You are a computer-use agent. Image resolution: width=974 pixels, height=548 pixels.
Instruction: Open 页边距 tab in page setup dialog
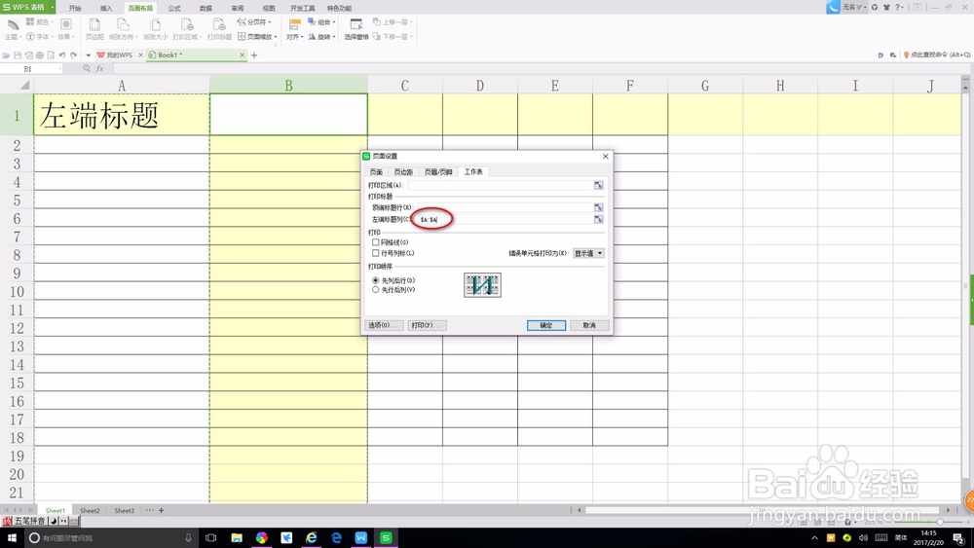403,172
